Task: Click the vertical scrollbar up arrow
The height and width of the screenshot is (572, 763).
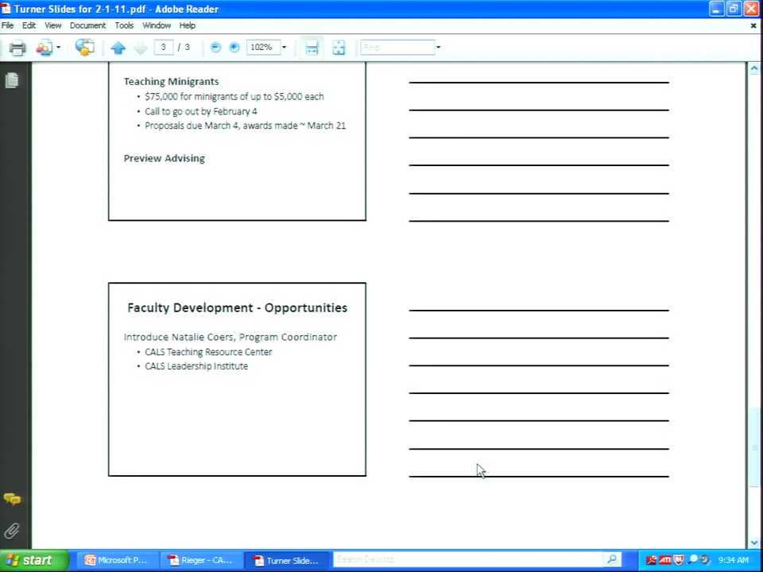Action: tap(754, 68)
